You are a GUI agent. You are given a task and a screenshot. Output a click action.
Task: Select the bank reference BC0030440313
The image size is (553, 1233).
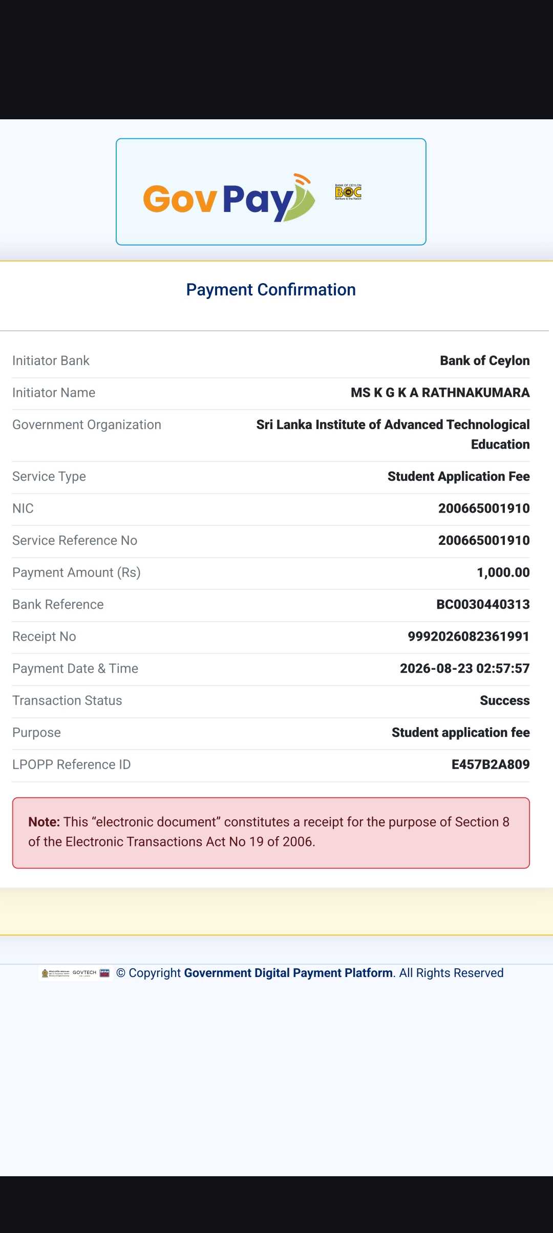(x=483, y=604)
